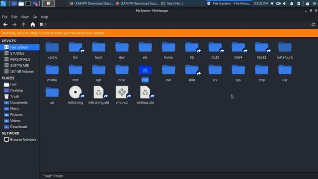Open the View menu
Screen dimensions: 318x179
pos(25,17)
